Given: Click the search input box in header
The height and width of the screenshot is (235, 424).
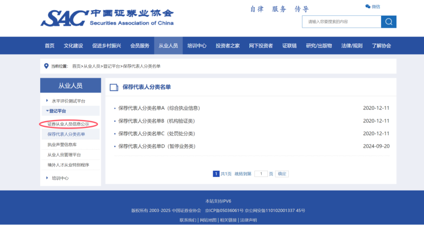Looking at the screenshot, I should [341, 21].
